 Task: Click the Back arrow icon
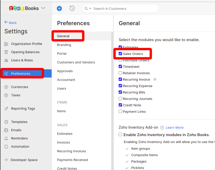pyautogui.click(x=6, y=22)
